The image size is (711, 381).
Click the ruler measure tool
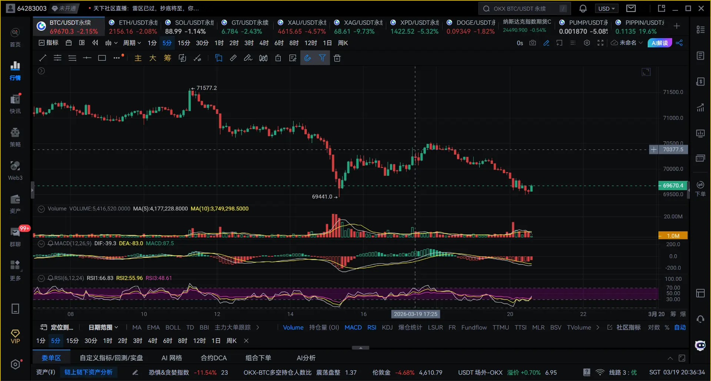(x=233, y=58)
